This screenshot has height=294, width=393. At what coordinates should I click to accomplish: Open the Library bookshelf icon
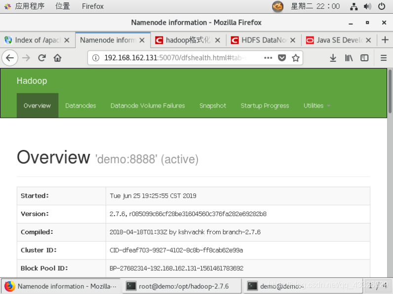(349, 58)
